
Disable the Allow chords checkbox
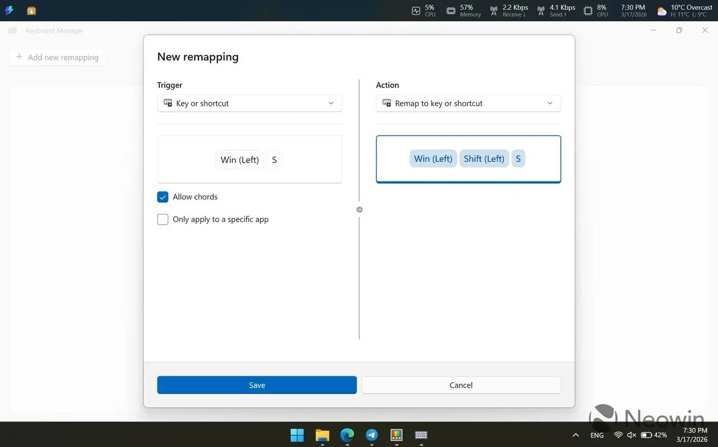pyautogui.click(x=163, y=197)
